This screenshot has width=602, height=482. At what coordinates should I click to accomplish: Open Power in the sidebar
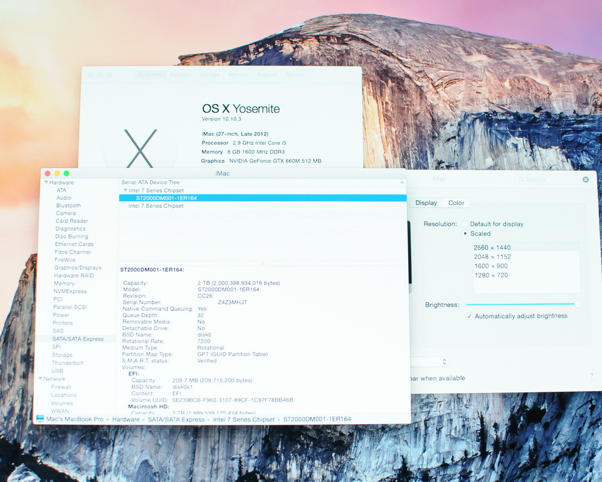[61, 315]
